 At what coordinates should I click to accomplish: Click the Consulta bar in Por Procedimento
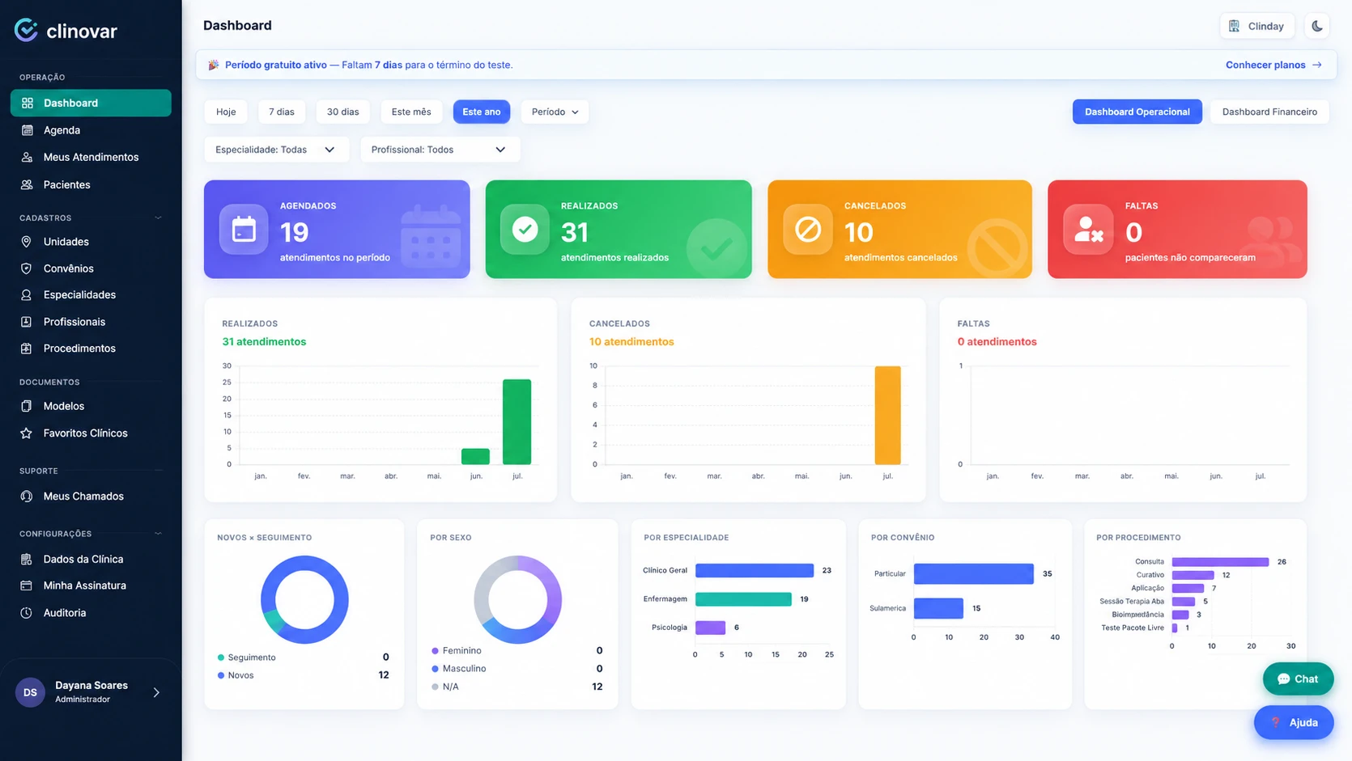pos(1220,561)
